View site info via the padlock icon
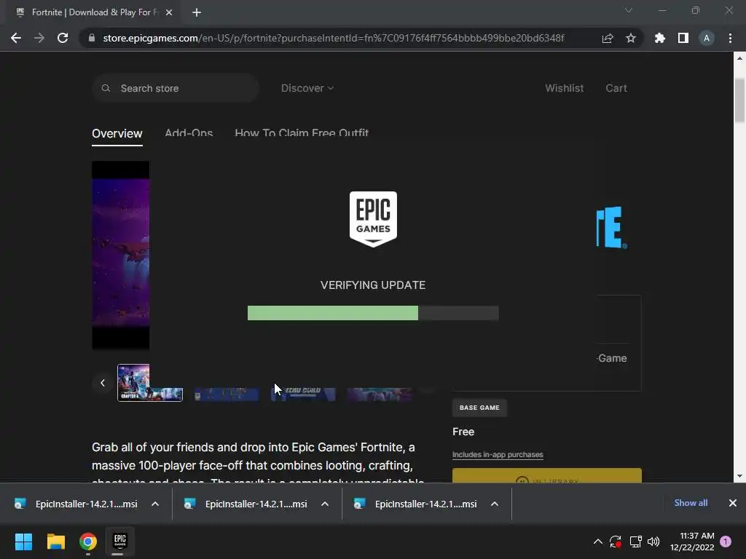746x559 pixels. tap(92, 38)
